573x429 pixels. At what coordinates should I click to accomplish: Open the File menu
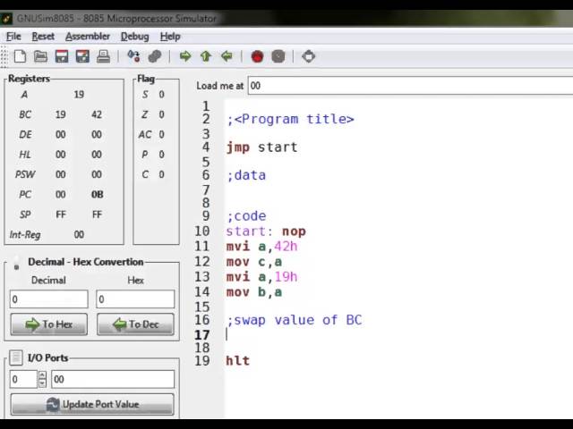click(13, 37)
